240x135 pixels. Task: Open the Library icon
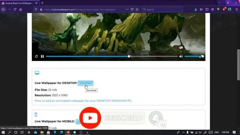[x=201, y=9]
